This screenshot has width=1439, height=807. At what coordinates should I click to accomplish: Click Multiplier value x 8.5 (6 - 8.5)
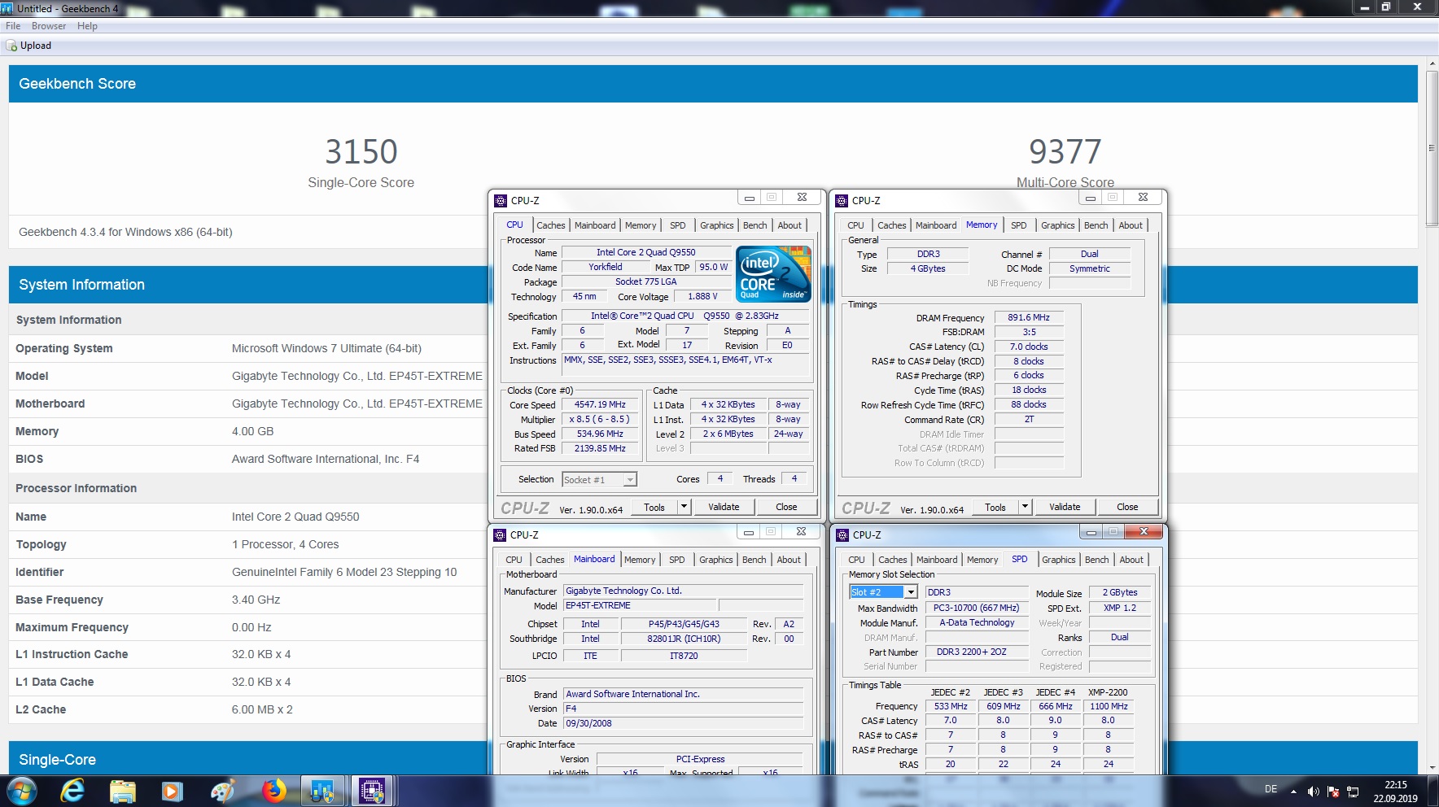(600, 419)
